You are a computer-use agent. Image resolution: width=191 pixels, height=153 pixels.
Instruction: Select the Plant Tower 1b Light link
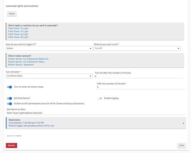pos(18,32)
